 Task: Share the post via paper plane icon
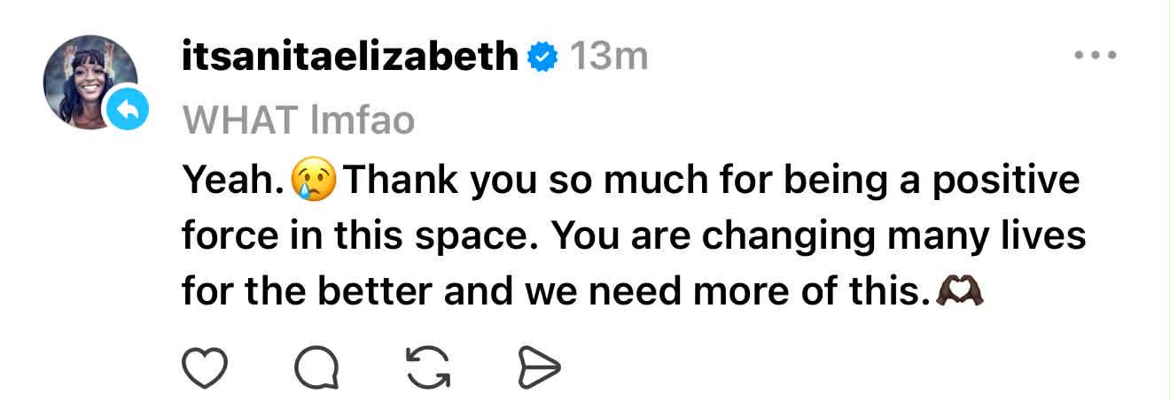[x=538, y=367]
